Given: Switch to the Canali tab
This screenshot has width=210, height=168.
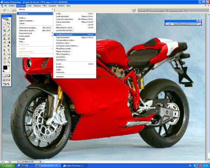Looking at the screenshot, I should click(176, 24).
